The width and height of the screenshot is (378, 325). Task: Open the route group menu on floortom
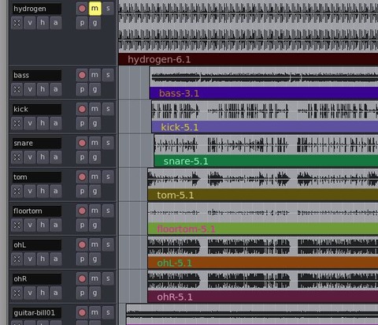pyautogui.click(x=94, y=225)
